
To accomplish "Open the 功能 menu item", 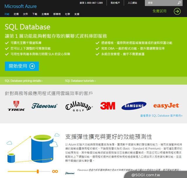I will [7, 14].
